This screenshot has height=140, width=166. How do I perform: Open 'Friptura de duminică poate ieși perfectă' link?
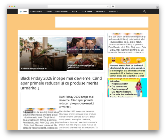pos(81,67)
